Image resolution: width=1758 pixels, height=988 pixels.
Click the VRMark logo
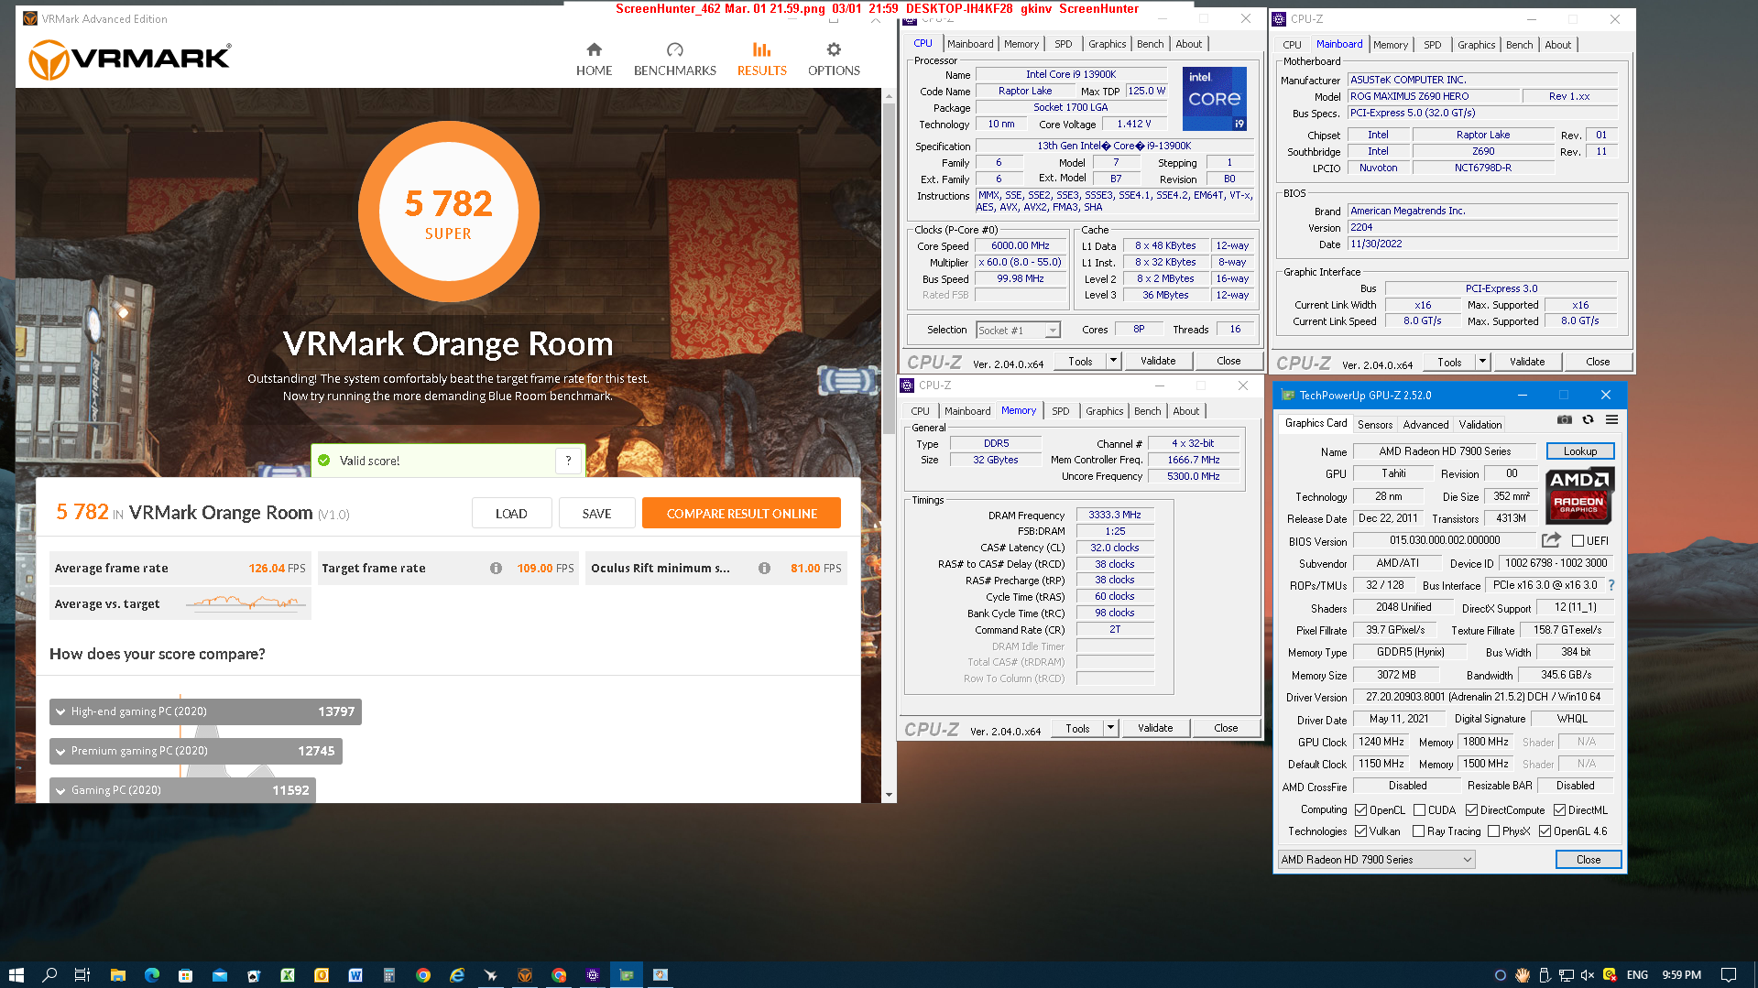click(x=130, y=60)
